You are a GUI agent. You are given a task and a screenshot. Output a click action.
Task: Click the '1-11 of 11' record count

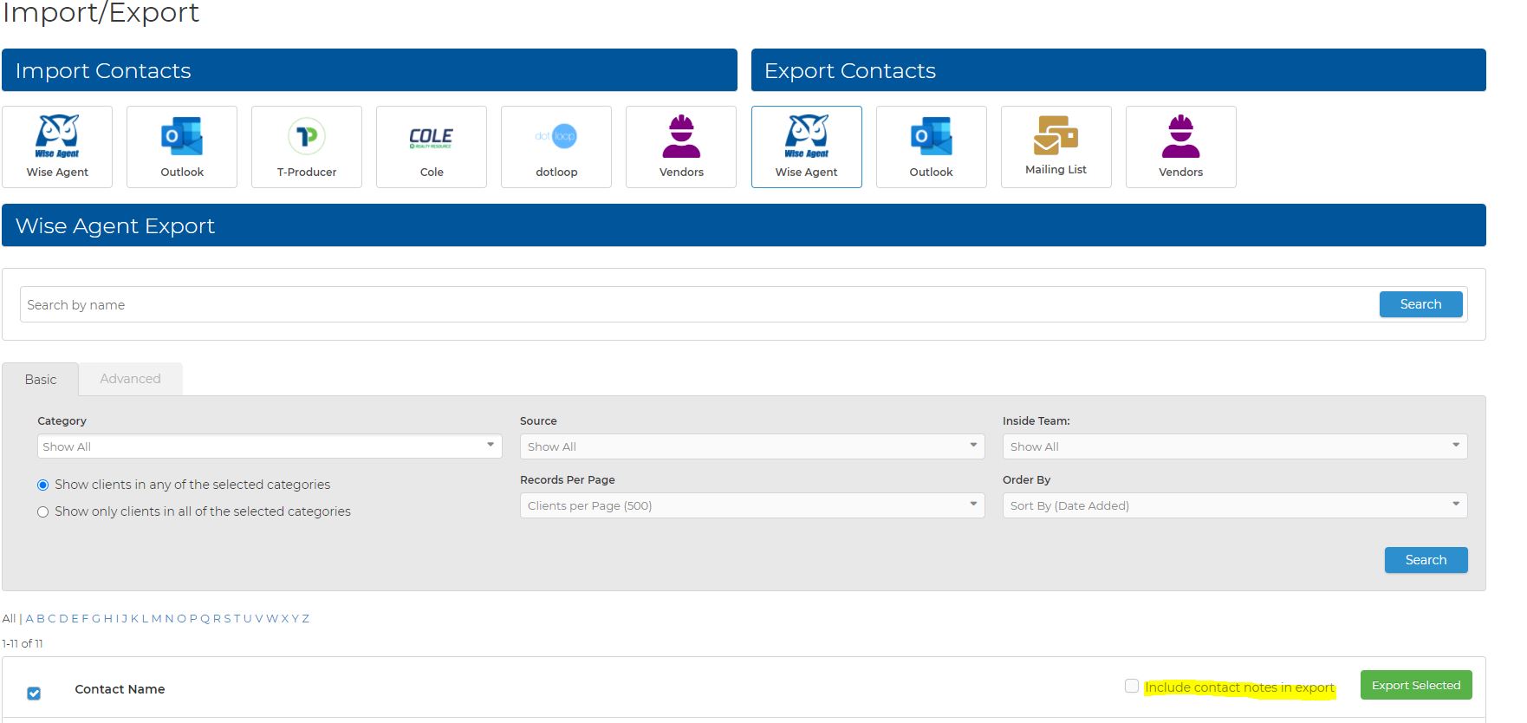tap(23, 643)
